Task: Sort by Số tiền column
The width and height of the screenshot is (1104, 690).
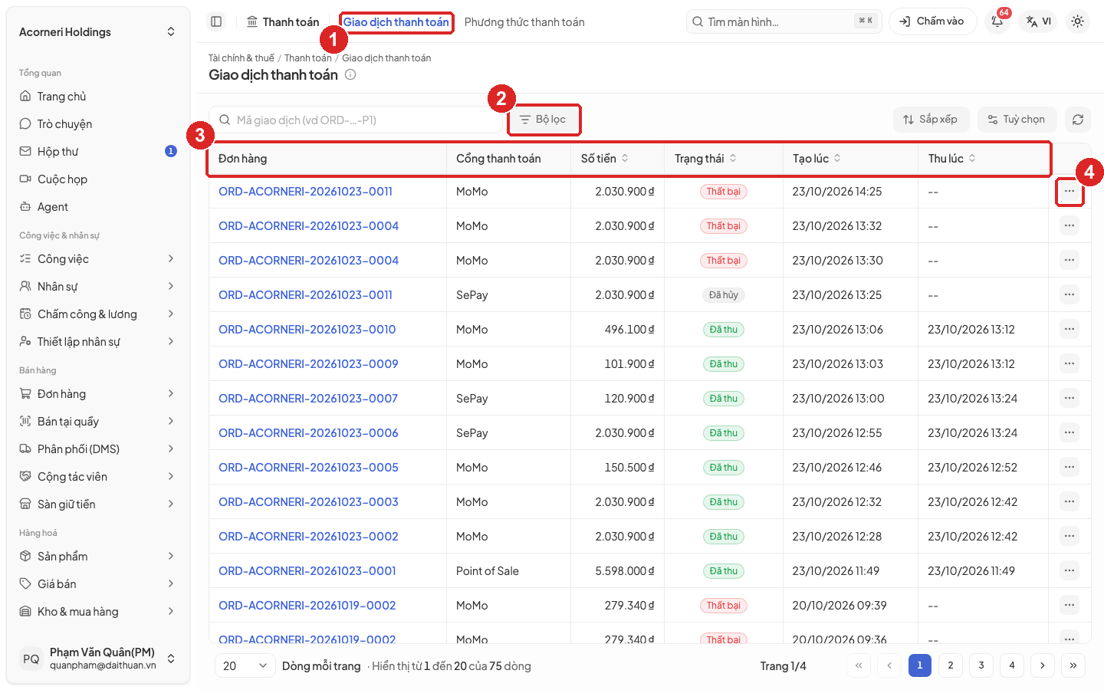Action: click(x=605, y=158)
